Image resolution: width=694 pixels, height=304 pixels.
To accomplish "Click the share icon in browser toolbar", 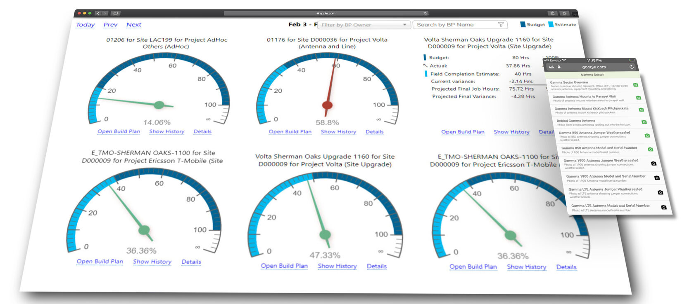I will (553, 13).
